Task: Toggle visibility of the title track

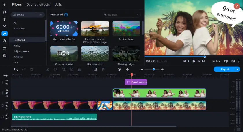Action: tap(7, 81)
